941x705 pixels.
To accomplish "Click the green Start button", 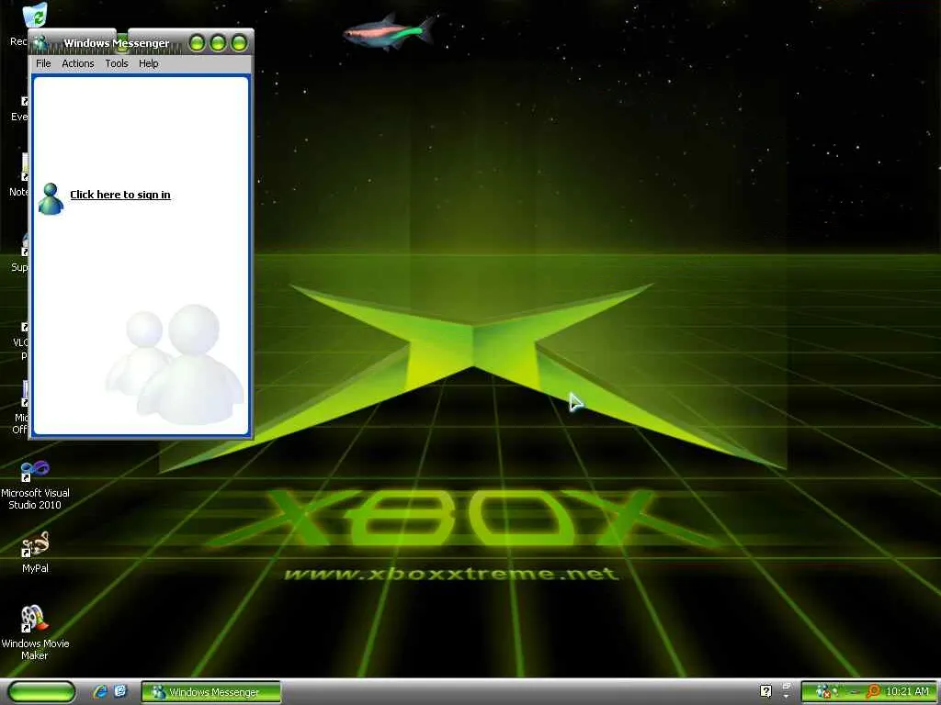I will coord(41,692).
